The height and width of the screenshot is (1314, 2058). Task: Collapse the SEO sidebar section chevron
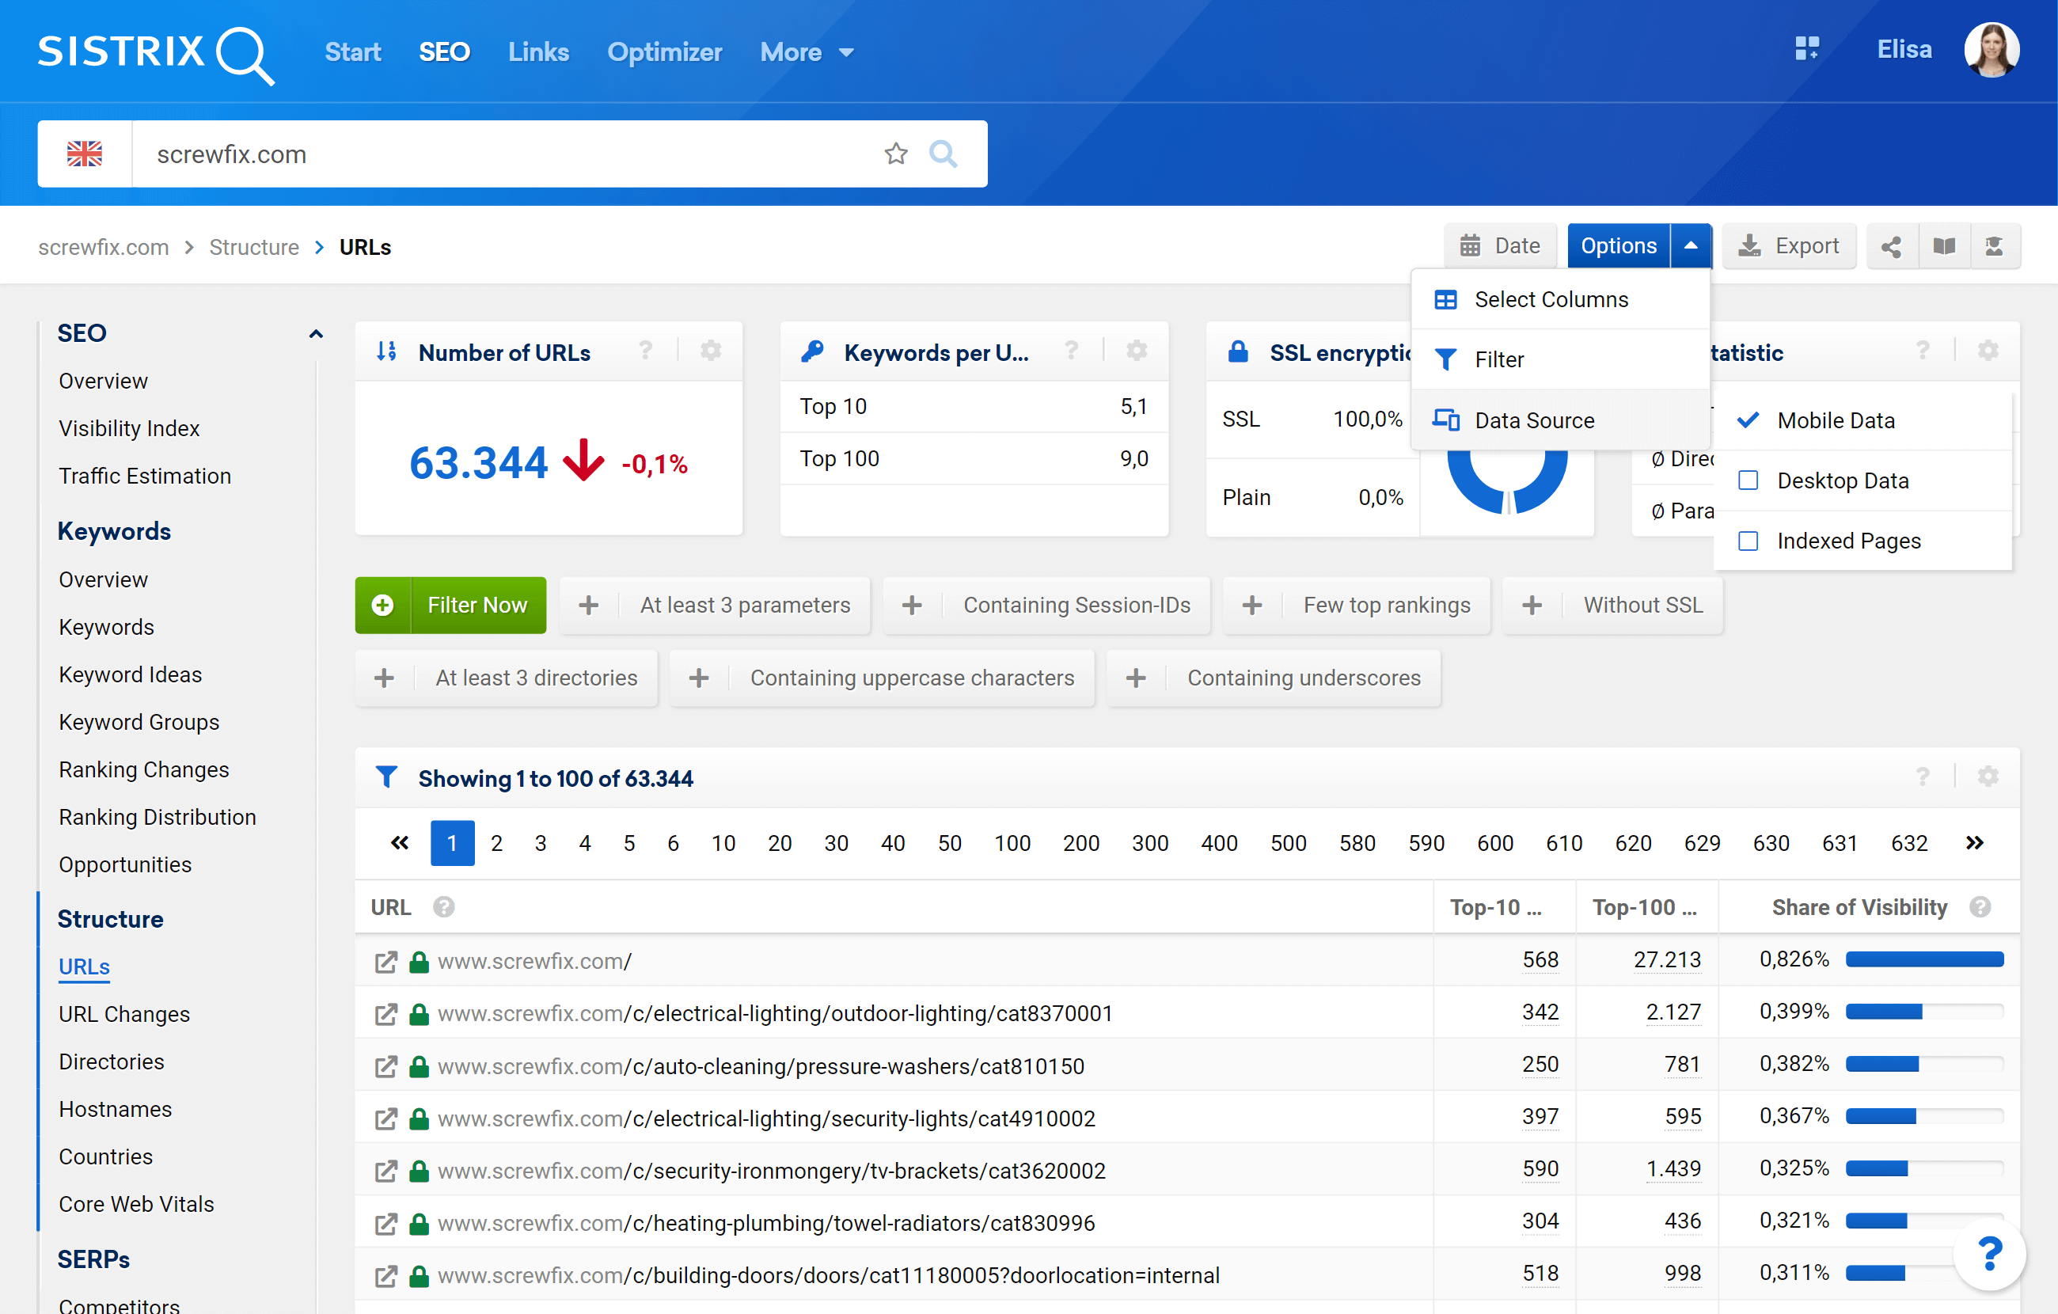[x=315, y=333]
